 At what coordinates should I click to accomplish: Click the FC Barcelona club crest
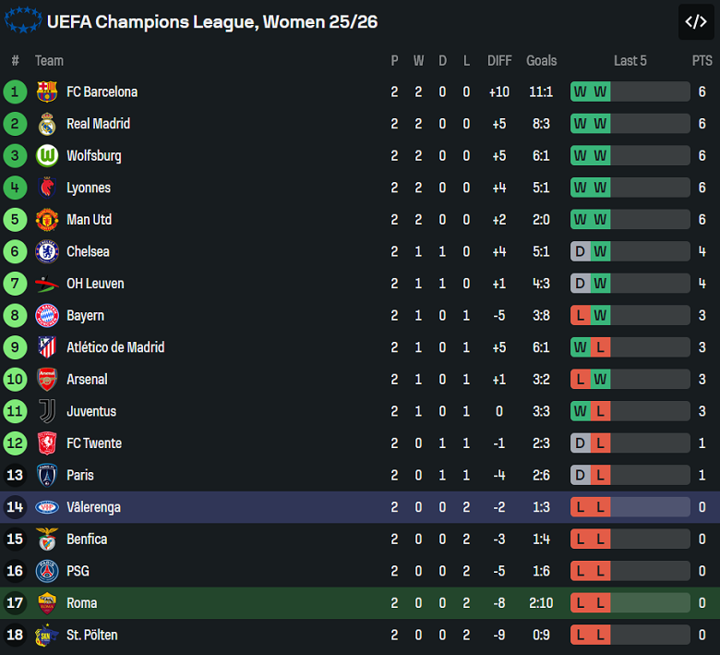[x=47, y=91]
